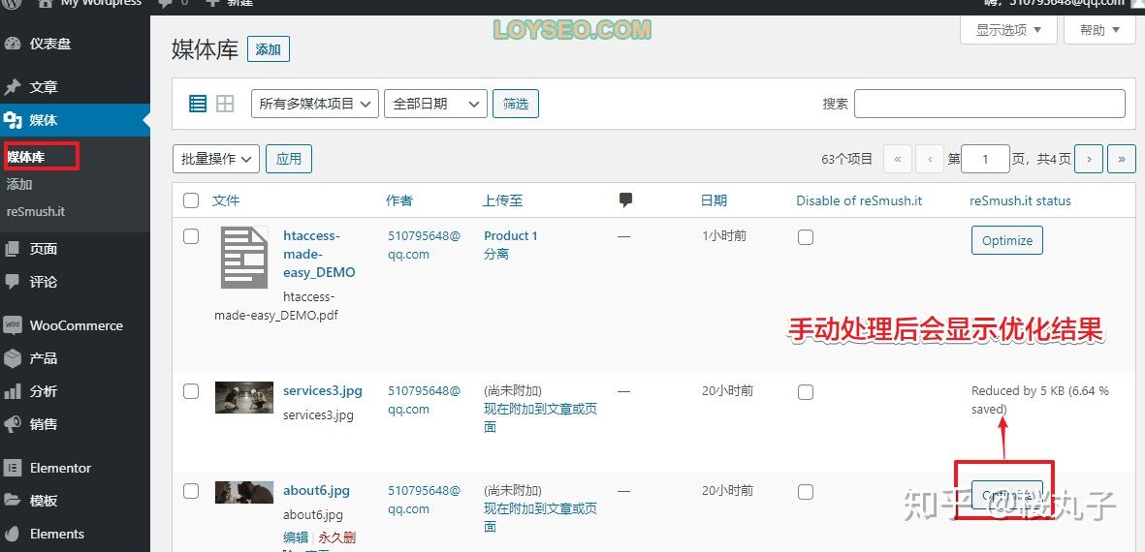Open the 批量操作 bulk actions dropdown

pos(216,158)
